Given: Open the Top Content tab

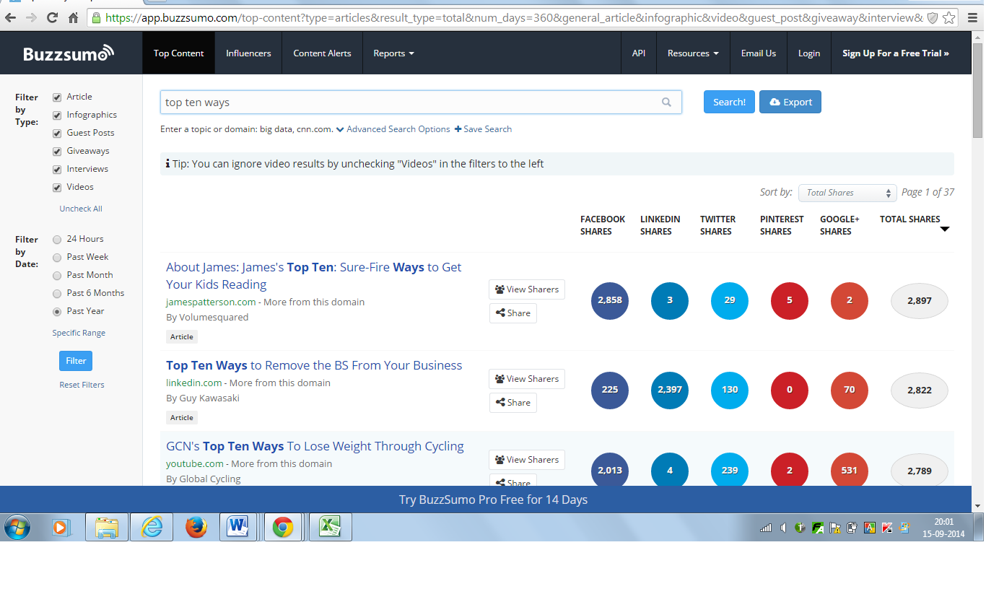Looking at the screenshot, I should [x=179, y=53].
